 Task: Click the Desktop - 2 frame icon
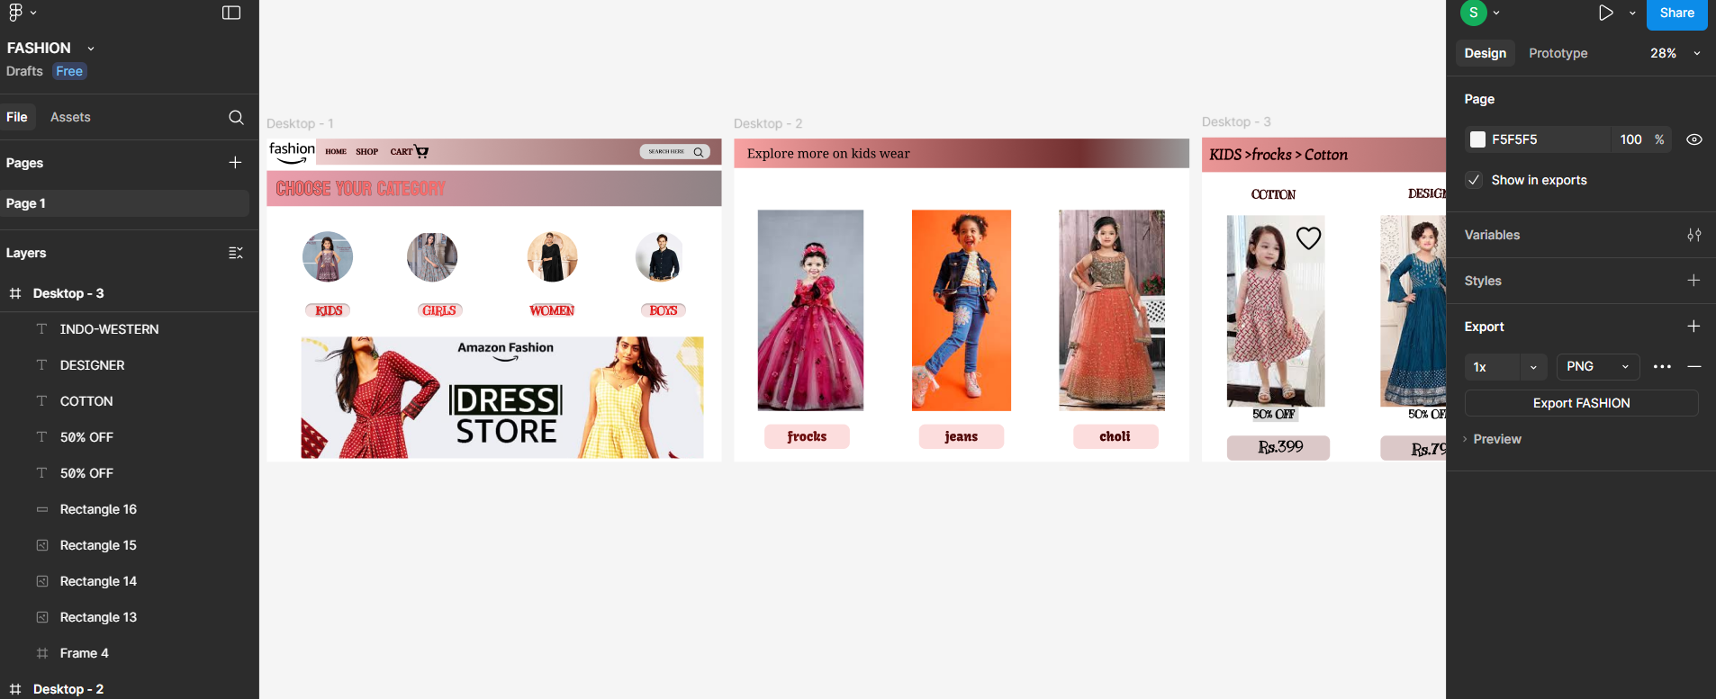(15, 689)
